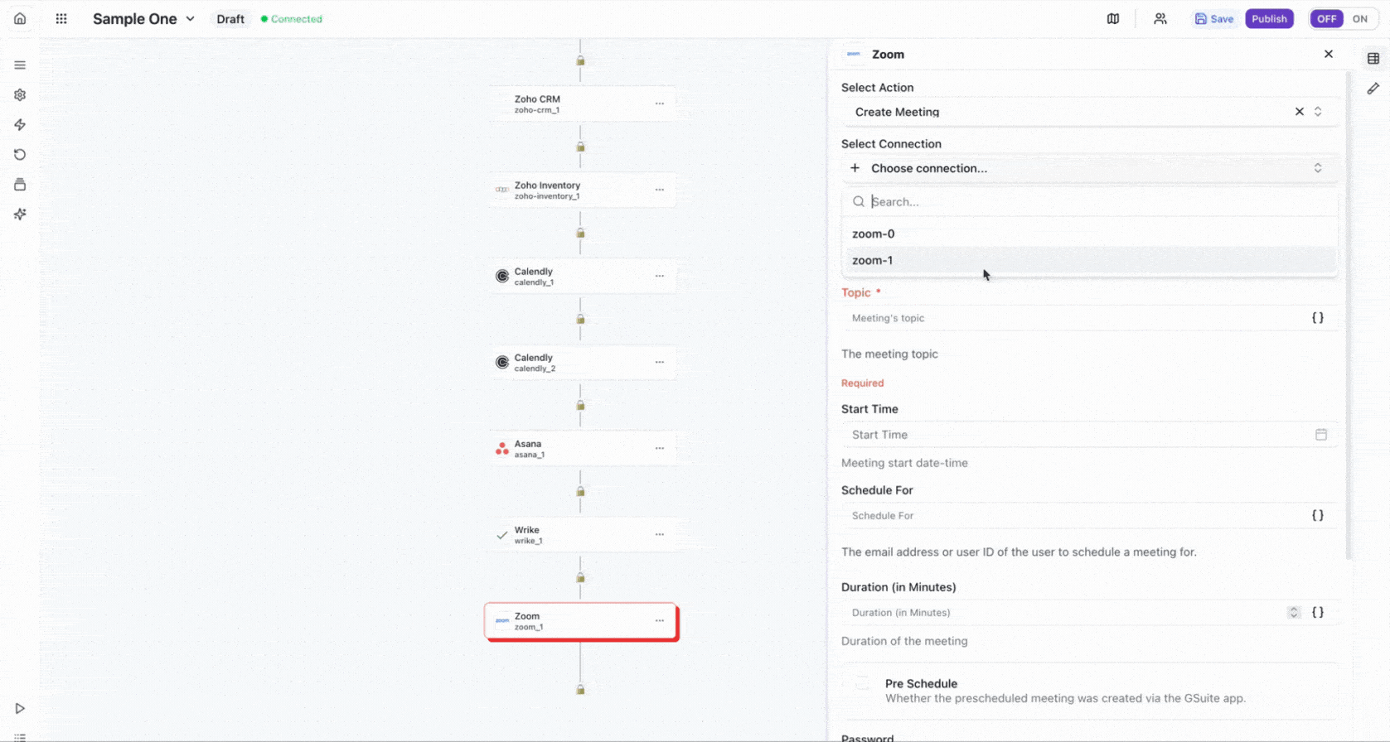Click the lightning bolt sidebar icon
This screenshot has width=1390, height=742.
point(20,125)
